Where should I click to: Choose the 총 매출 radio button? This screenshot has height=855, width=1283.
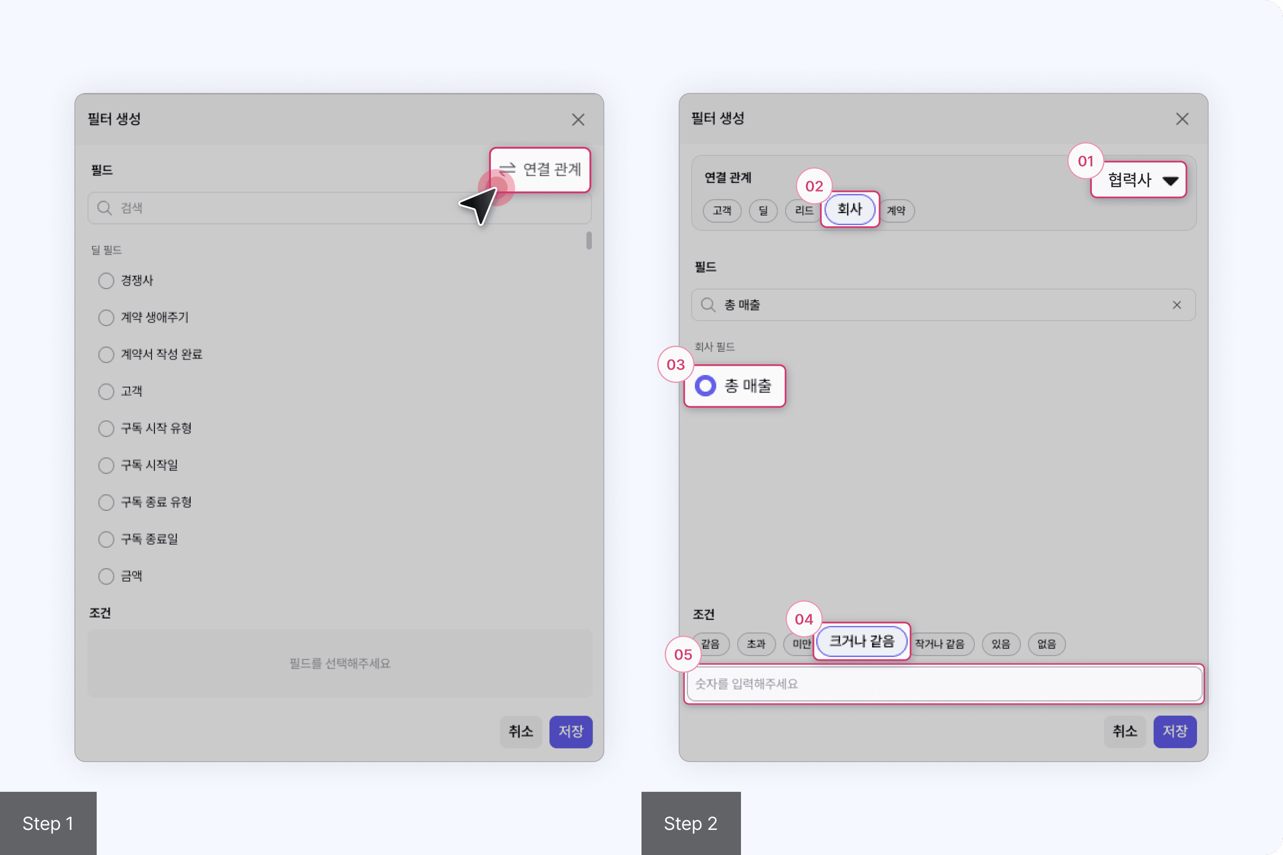(705, 386)
